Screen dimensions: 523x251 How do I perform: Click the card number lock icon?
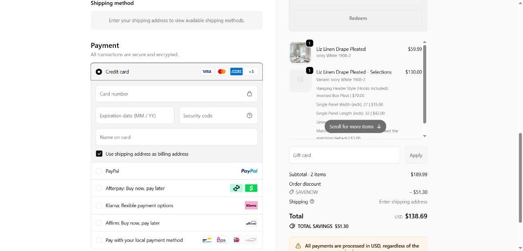pos(249,94)
